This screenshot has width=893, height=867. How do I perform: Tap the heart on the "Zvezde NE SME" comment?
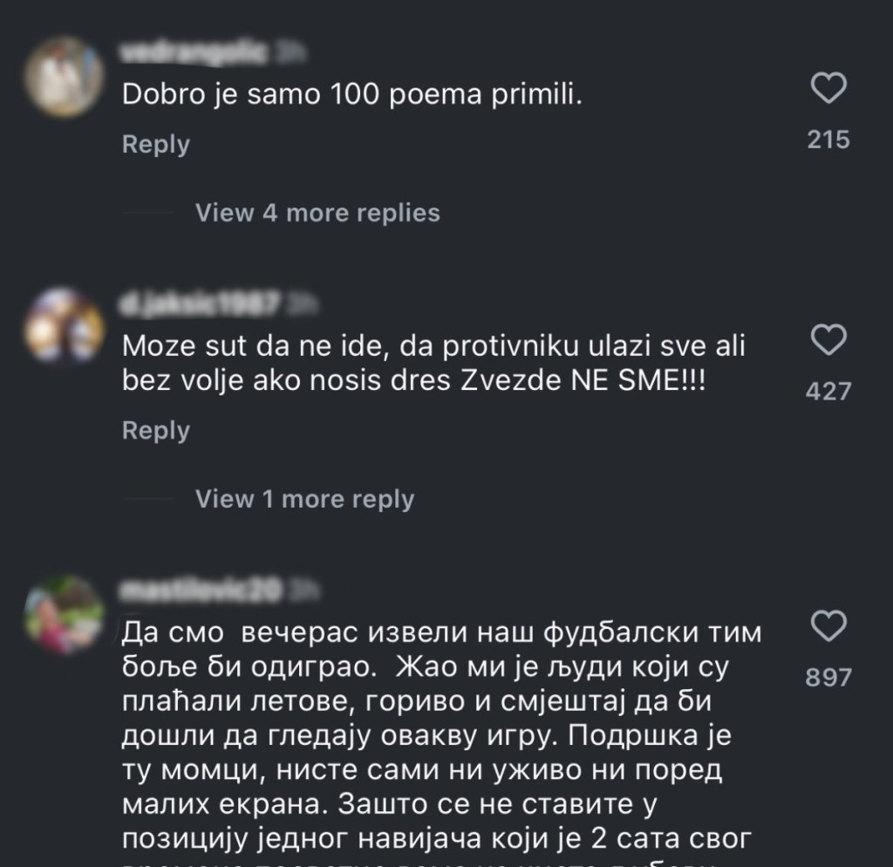point(828,341)
